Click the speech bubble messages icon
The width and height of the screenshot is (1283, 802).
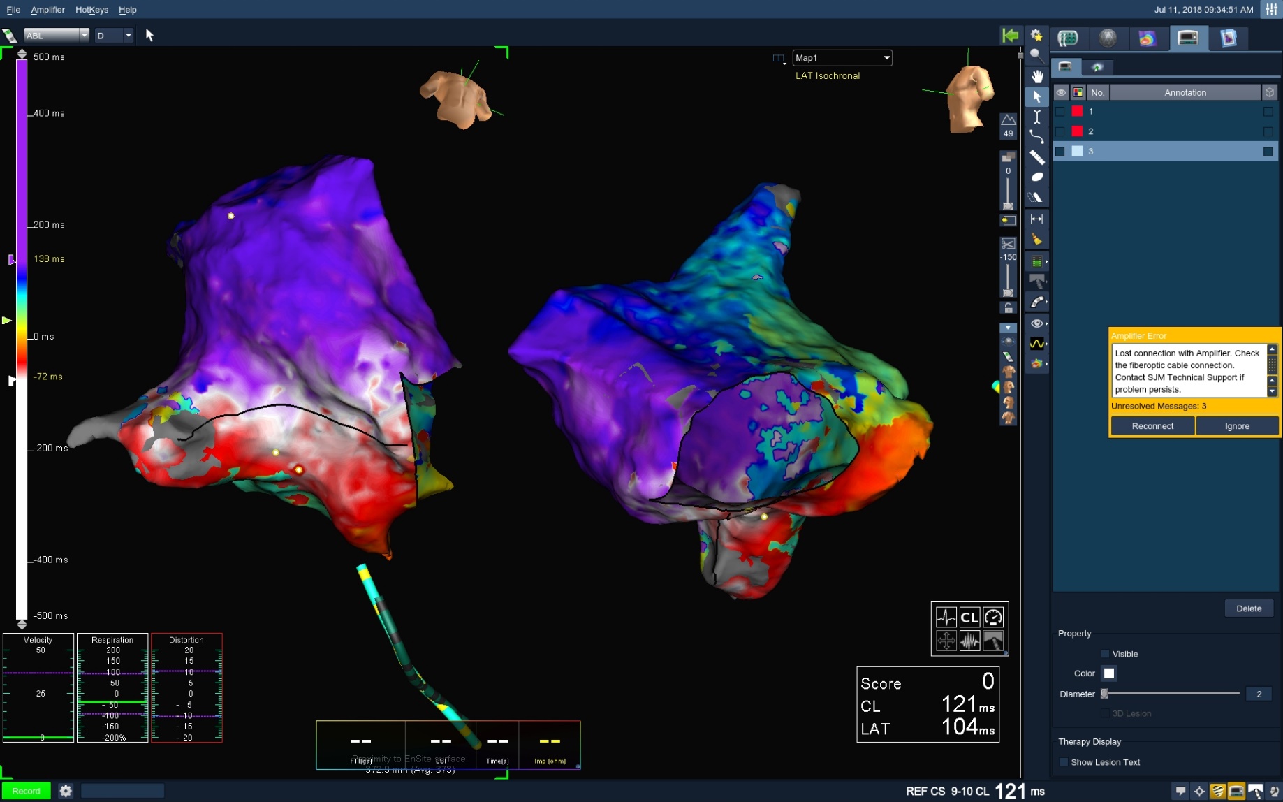(1180, 791)
